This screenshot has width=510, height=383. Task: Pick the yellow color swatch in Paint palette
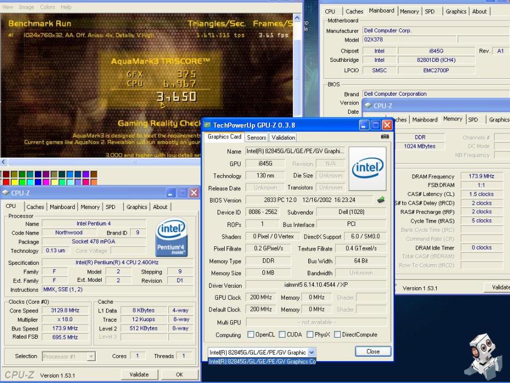point(14,182)
